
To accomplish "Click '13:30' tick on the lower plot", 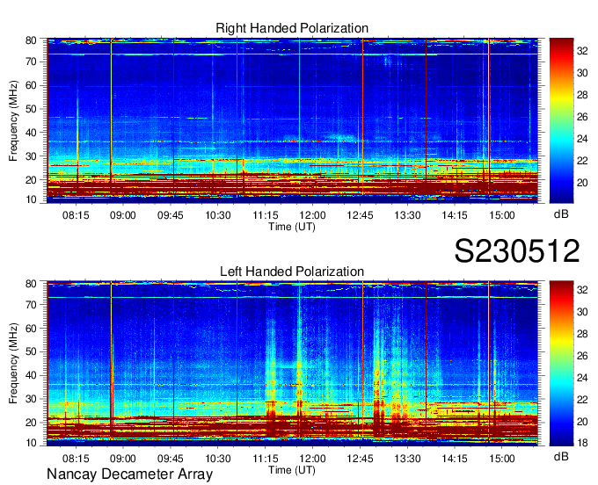I will pos(407,459).
